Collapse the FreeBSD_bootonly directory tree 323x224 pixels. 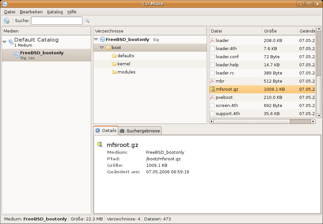[96, 39]
